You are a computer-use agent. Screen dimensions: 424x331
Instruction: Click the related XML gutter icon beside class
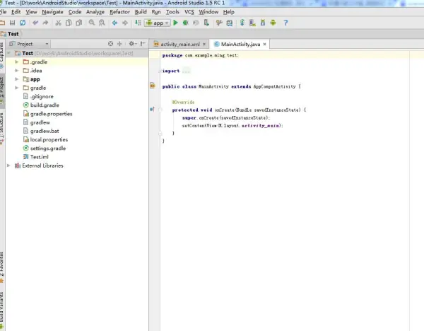click(153, 86)
